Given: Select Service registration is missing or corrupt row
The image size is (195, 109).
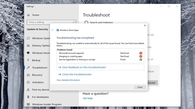Looking at the screenshot, I should pos(100,60).
